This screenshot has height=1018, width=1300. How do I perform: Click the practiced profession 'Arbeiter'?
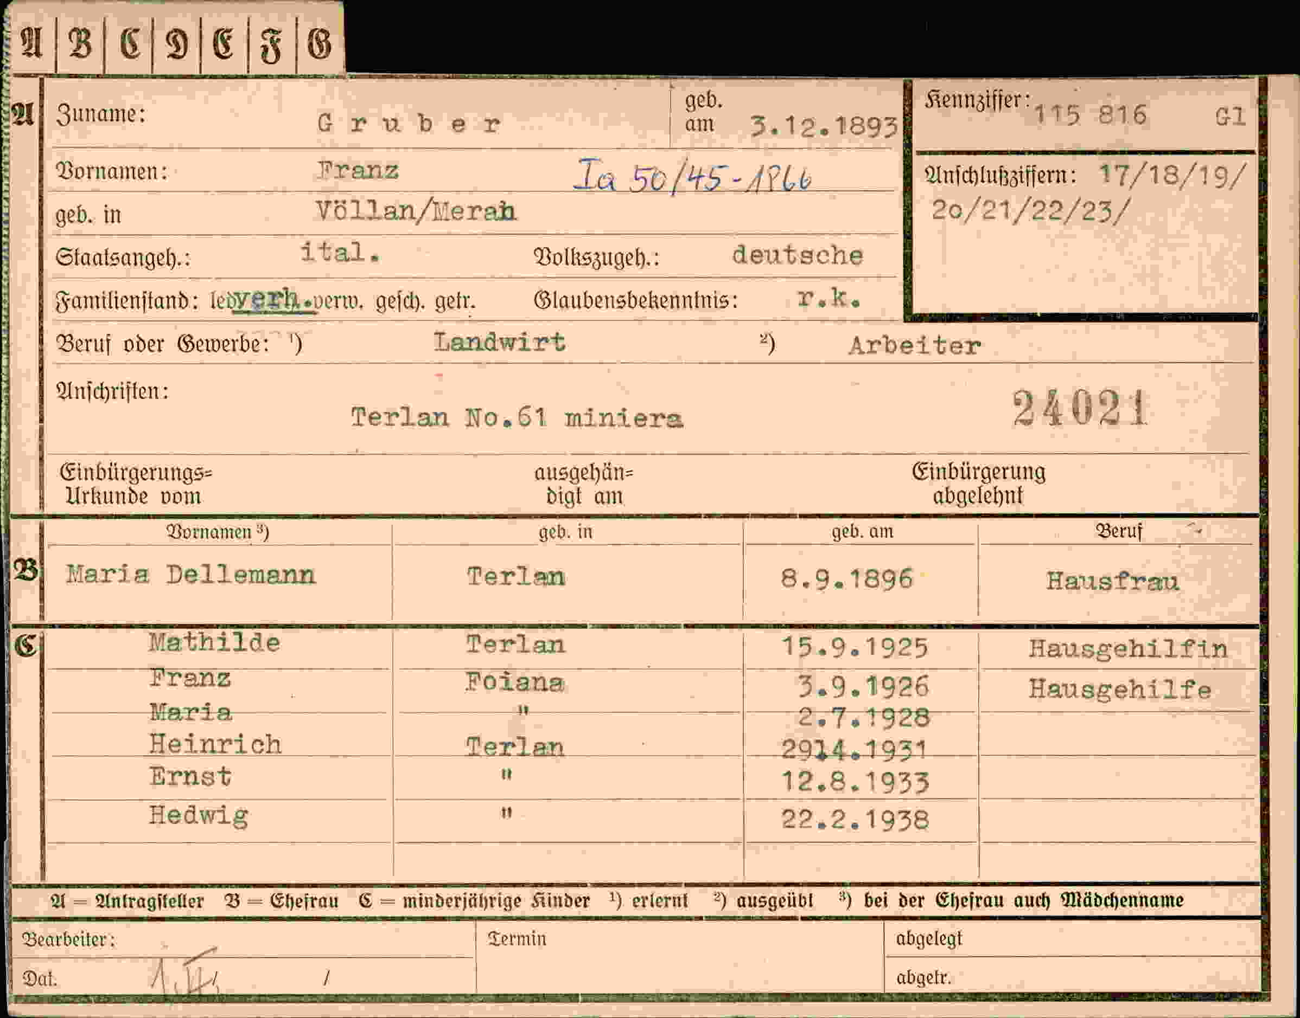(915, 345)
